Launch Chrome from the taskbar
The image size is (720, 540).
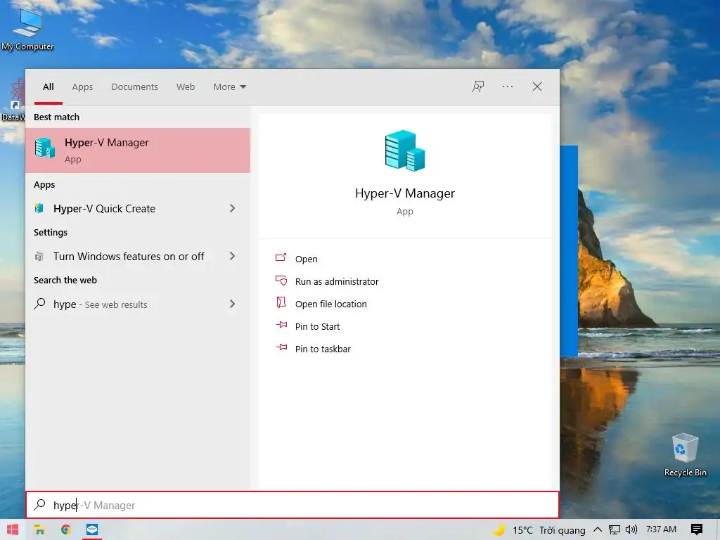[x=65, y=529]
